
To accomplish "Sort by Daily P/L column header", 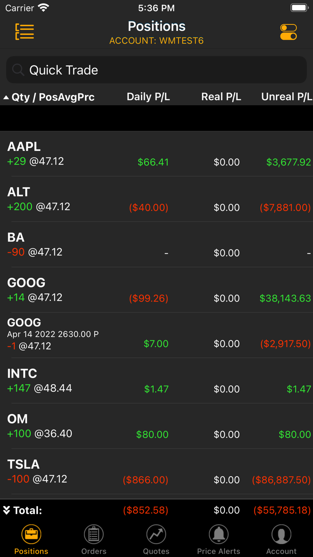I will pyautogui.click(x=148, y=97).
